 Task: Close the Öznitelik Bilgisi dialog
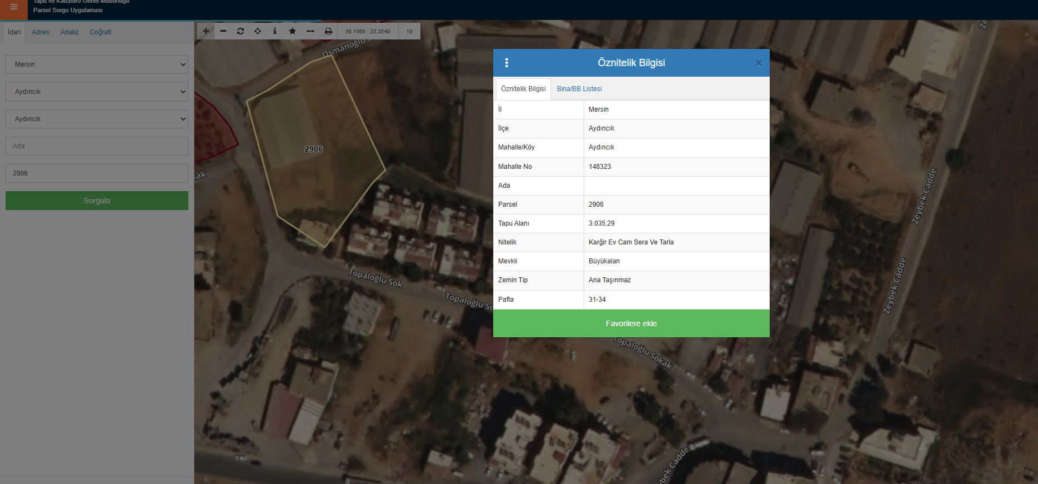click(758, 63)
